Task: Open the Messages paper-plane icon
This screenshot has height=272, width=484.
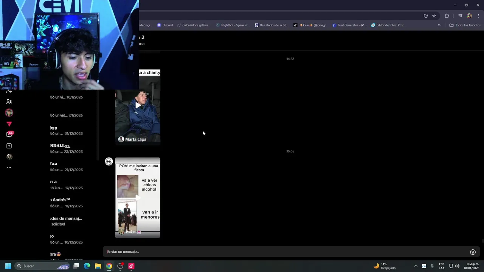Action: 9,124
